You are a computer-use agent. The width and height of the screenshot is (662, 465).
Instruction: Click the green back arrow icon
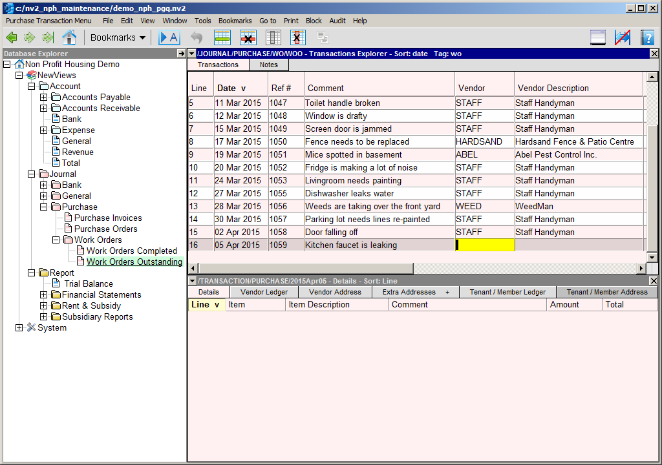(x=12, y=37)
